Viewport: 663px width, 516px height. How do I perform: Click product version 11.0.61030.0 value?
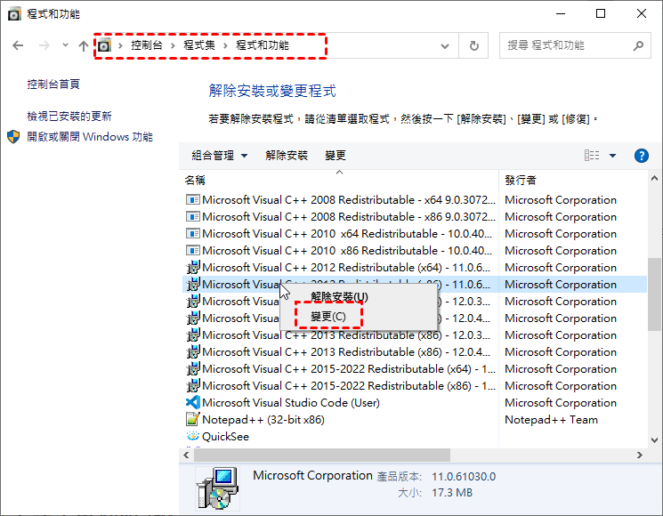[464, 477]
